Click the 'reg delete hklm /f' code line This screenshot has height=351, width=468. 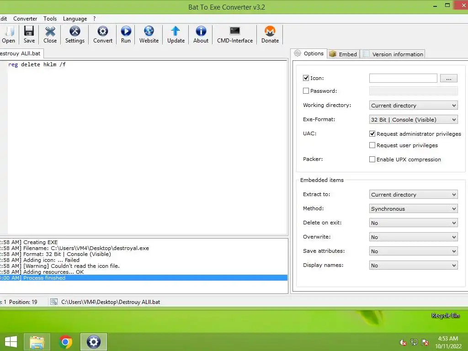coord(37,64)
